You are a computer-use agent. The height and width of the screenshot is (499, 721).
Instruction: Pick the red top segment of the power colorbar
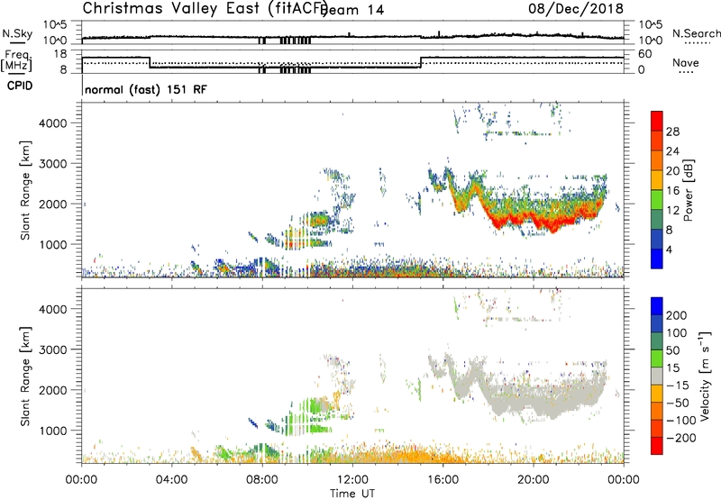(x=657, y=121)
